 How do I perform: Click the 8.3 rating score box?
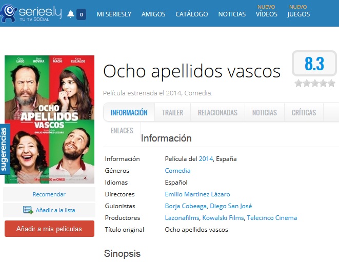coord(314,64)
